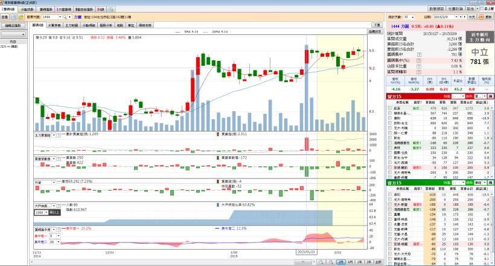The image size is (495, 266).
Task: Click the 2015/01/23 date marker on timeline
Action: tap(307, 253)
